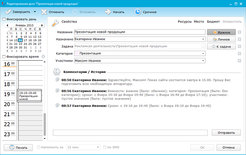Click the Печать button
The height and width of the screenshot is (155, 246).
tap(18, 148)
